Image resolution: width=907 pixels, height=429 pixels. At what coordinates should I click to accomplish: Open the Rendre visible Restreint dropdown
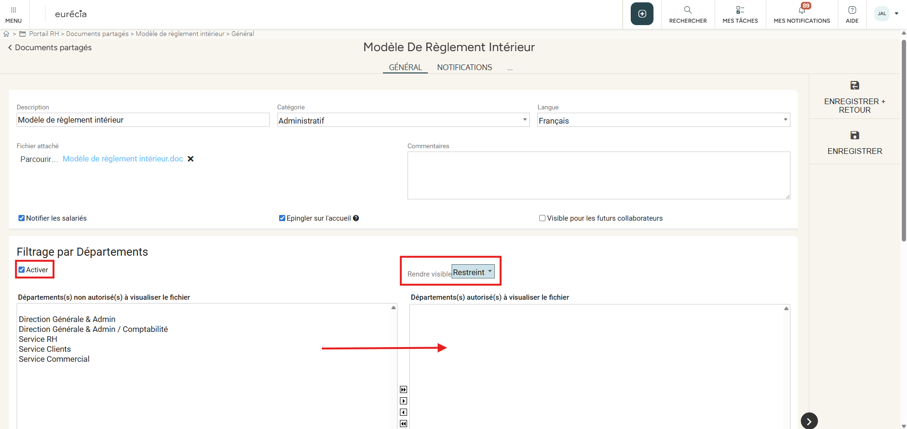(x=472, y=272)
